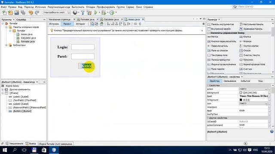Open the icon property dropdown
The image size is (275, 154).
(x=266, y=104)
